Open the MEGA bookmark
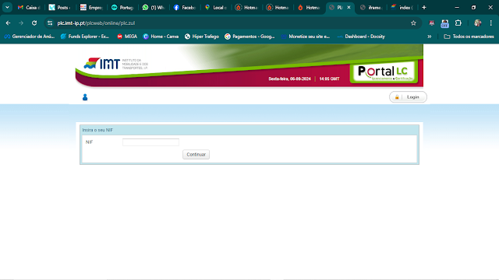 [x=127, y=37]
